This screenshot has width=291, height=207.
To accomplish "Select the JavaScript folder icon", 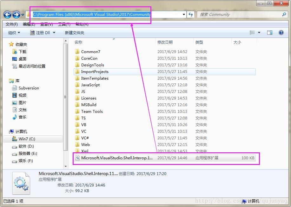I will (77, 85).
